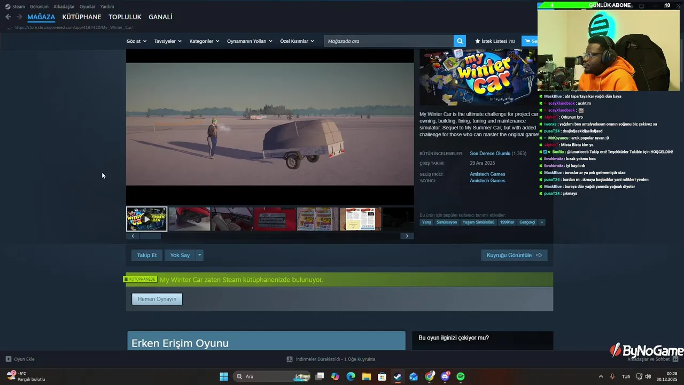Launch Copilot from the taskbar
The height and width of the screenshot is (385, 684).
point(335,376)
